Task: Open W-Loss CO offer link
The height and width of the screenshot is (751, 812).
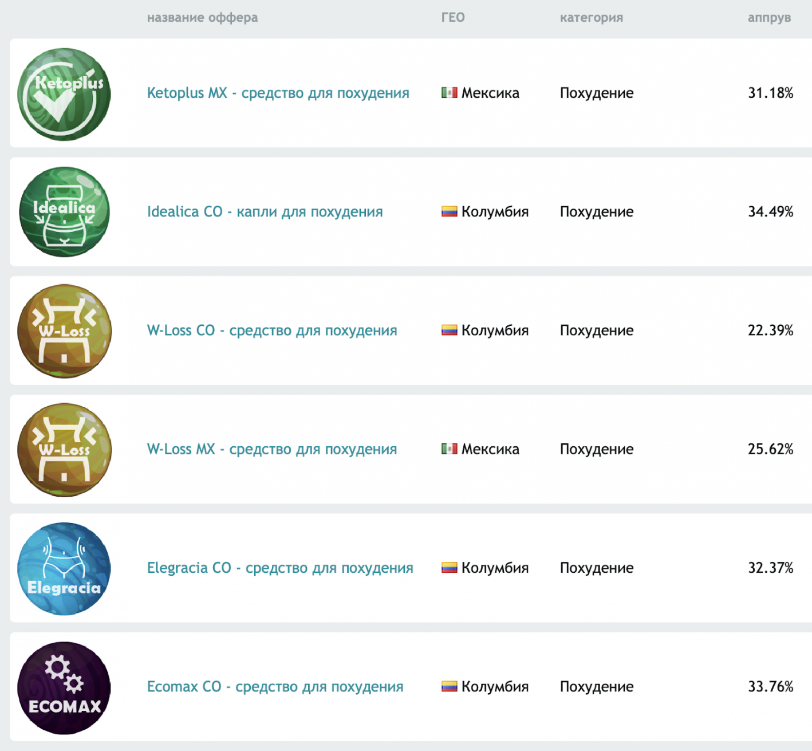Action: click(x=272, y=331)
